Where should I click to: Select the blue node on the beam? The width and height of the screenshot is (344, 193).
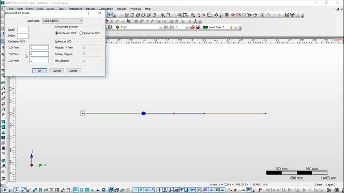pyautogui.click(x=144, y=113)
